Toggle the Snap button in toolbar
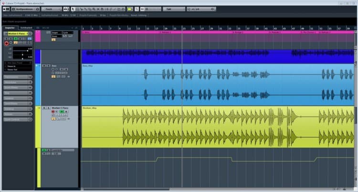 137,9
